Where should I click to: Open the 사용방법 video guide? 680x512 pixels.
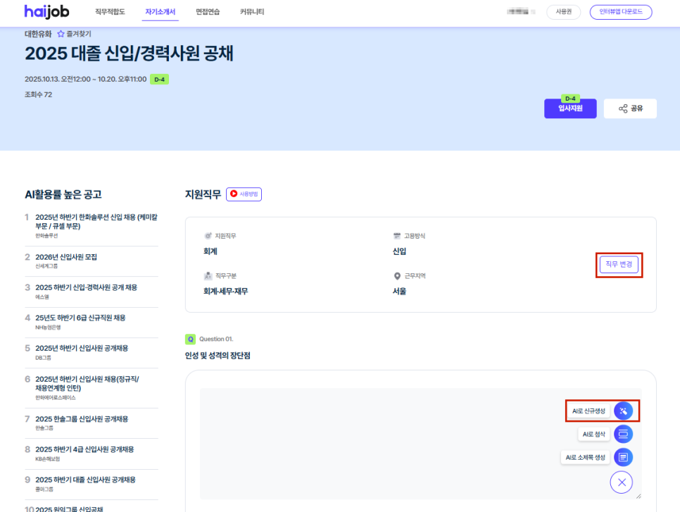click(x=244, y=194)
